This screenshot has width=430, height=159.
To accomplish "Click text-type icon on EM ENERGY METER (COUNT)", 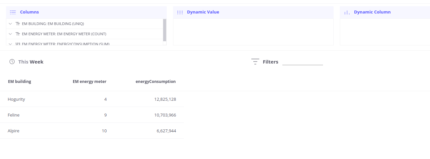I will (18, 34).
